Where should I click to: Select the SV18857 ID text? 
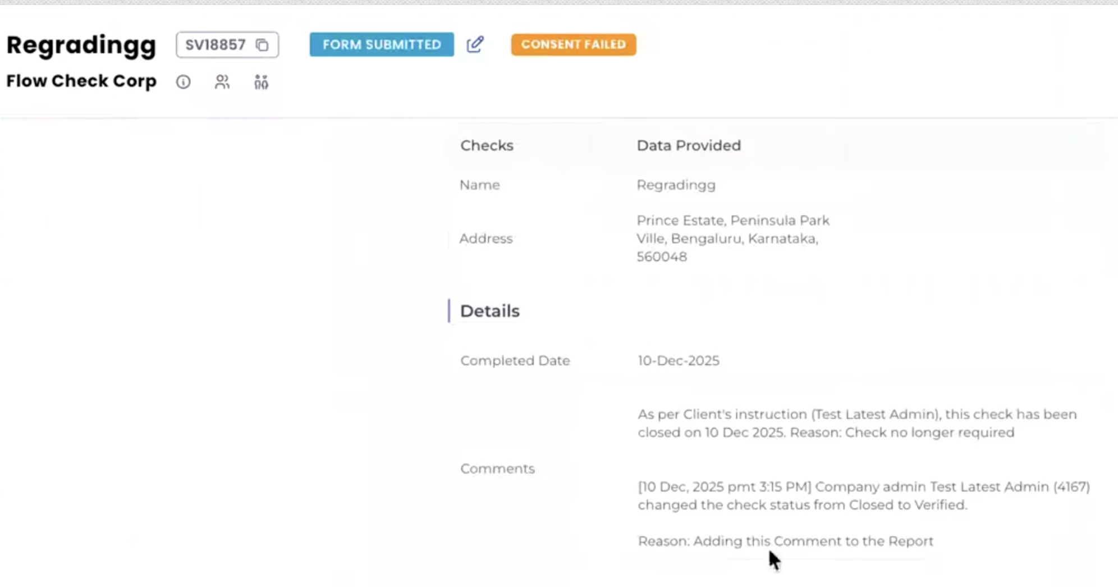click(216, 45)
